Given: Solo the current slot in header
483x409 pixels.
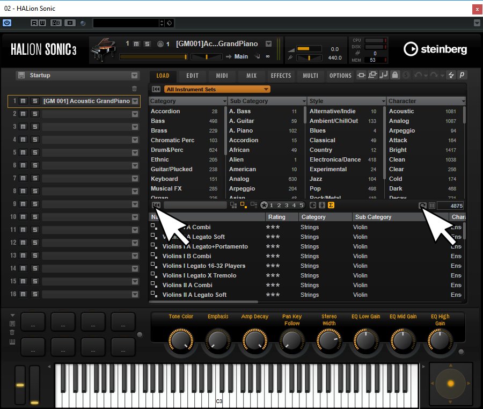Looking at the screenshot, I should pos(147,43).
